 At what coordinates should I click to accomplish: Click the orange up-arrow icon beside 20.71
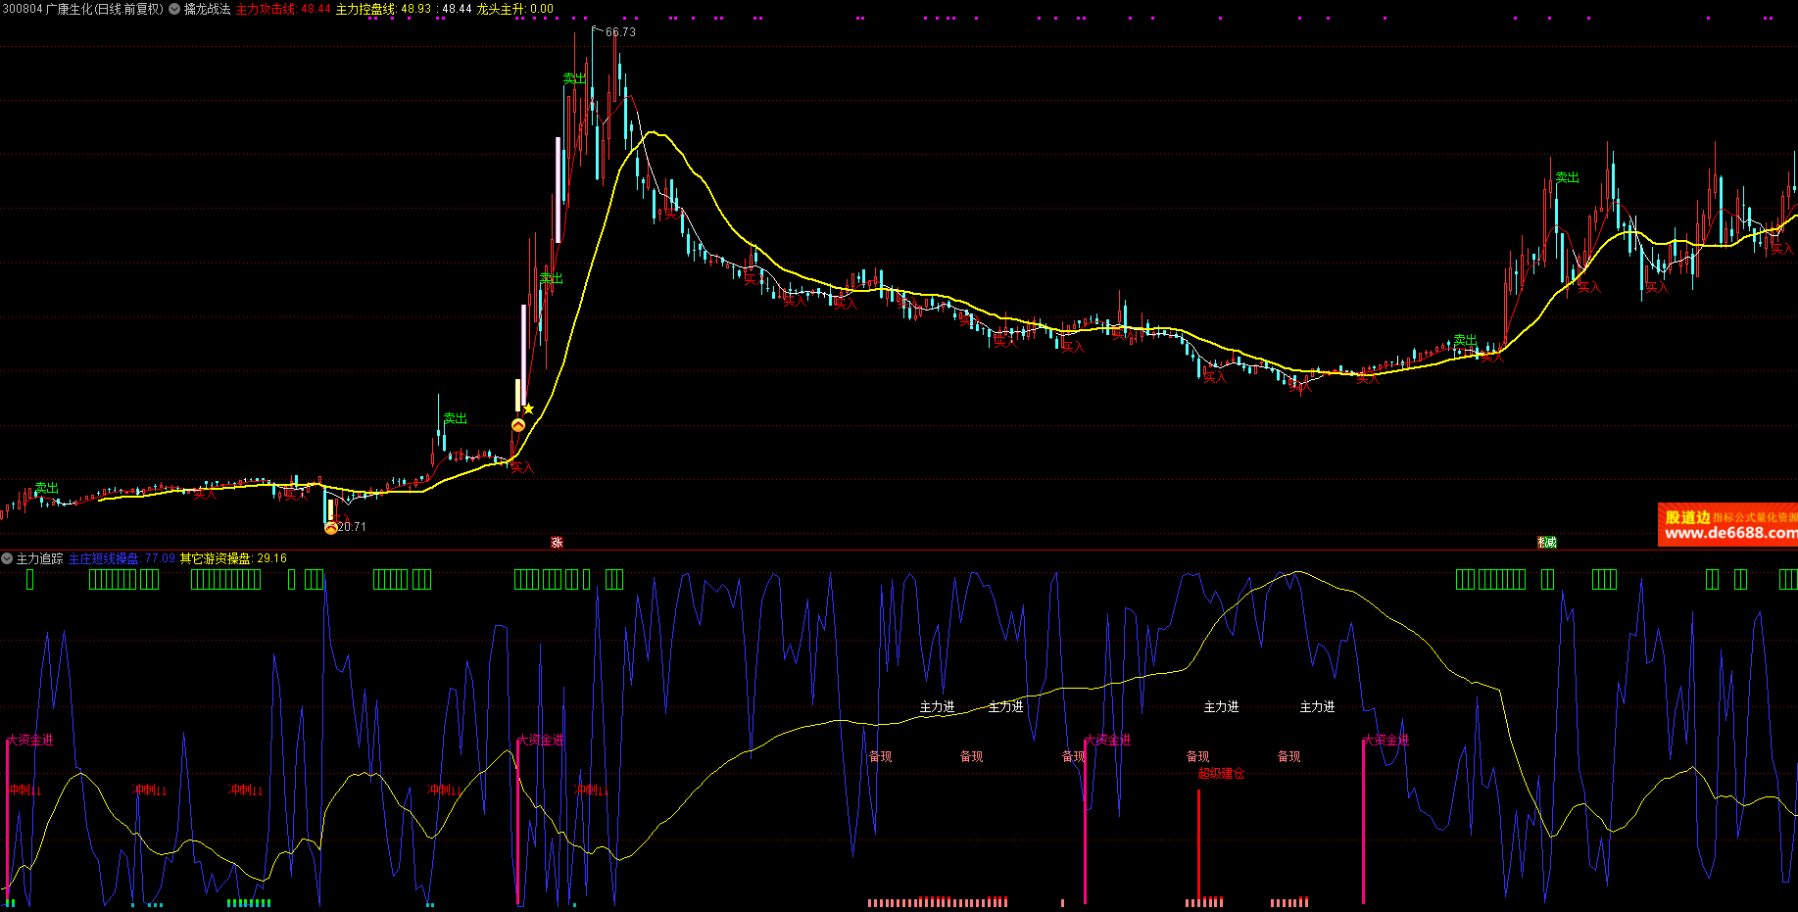pyautogui.click(x=331, y=528)
